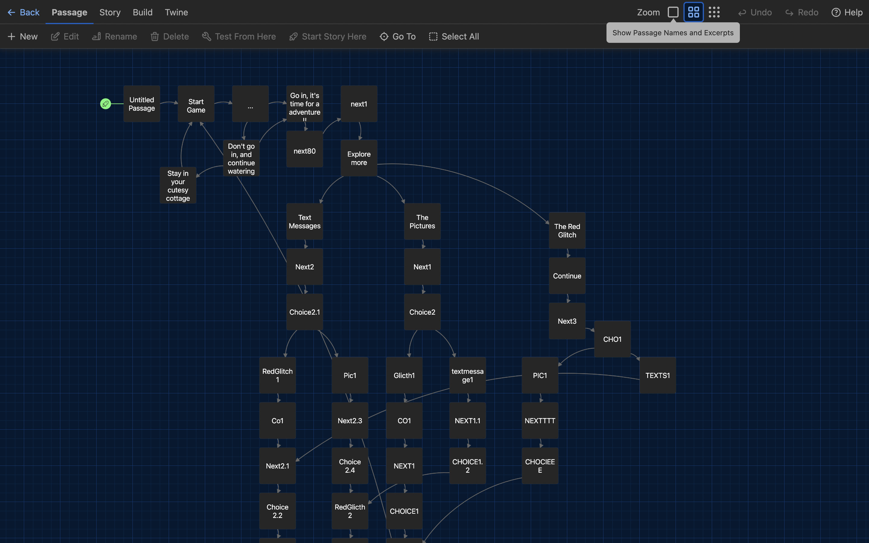869x543 pixels.
Task: Select the CHOICE1.2 passage
Action: [x=467, y=466]
